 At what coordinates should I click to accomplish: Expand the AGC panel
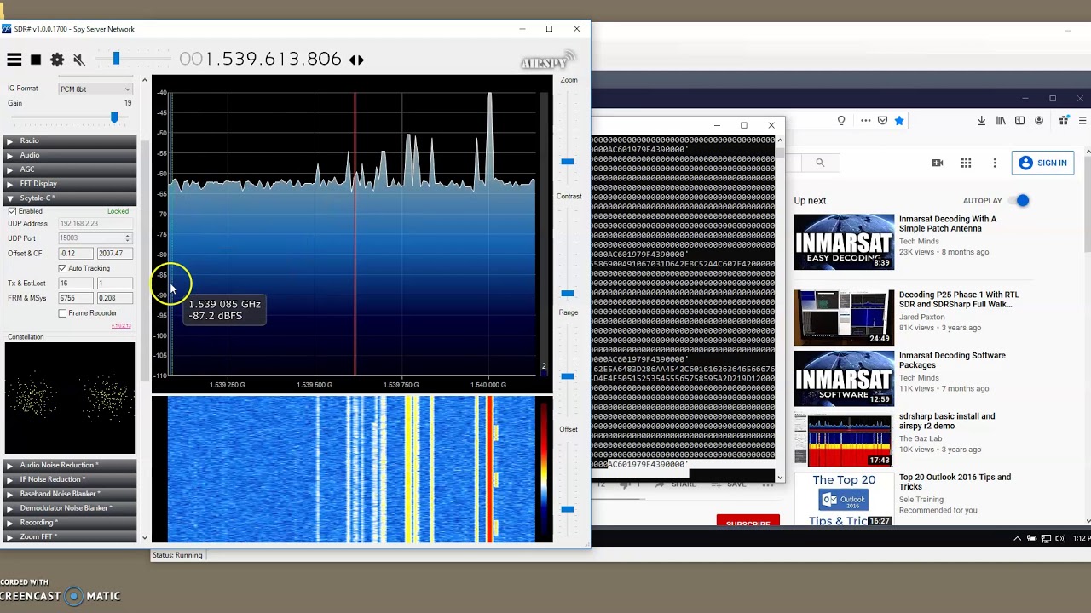70,169
